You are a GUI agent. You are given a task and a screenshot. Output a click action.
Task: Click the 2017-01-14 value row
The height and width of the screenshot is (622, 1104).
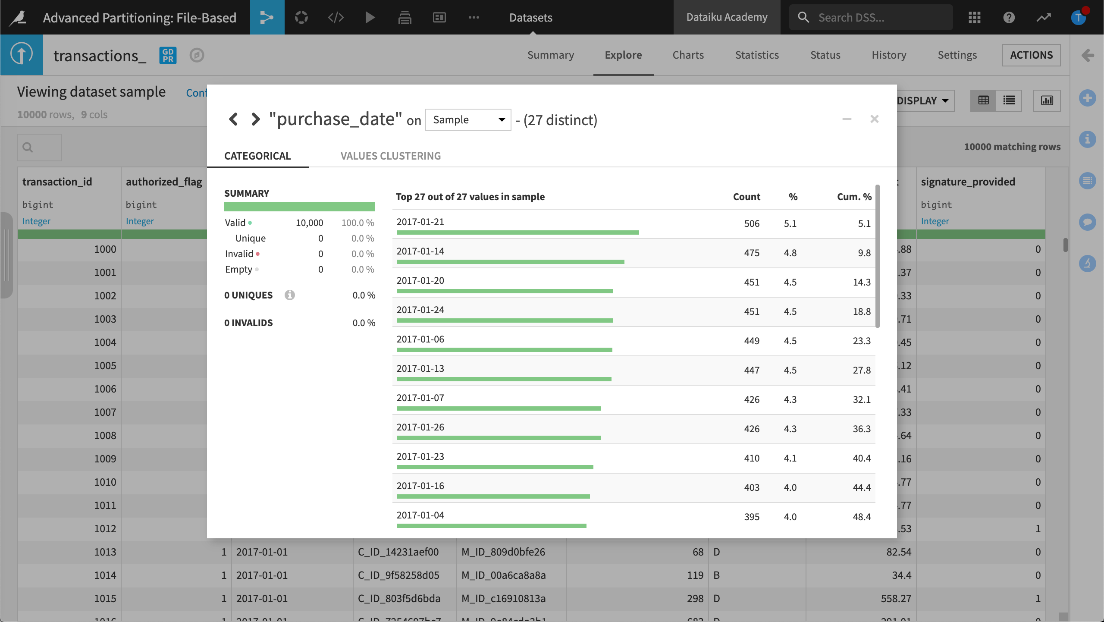click(x=634, y=253)
